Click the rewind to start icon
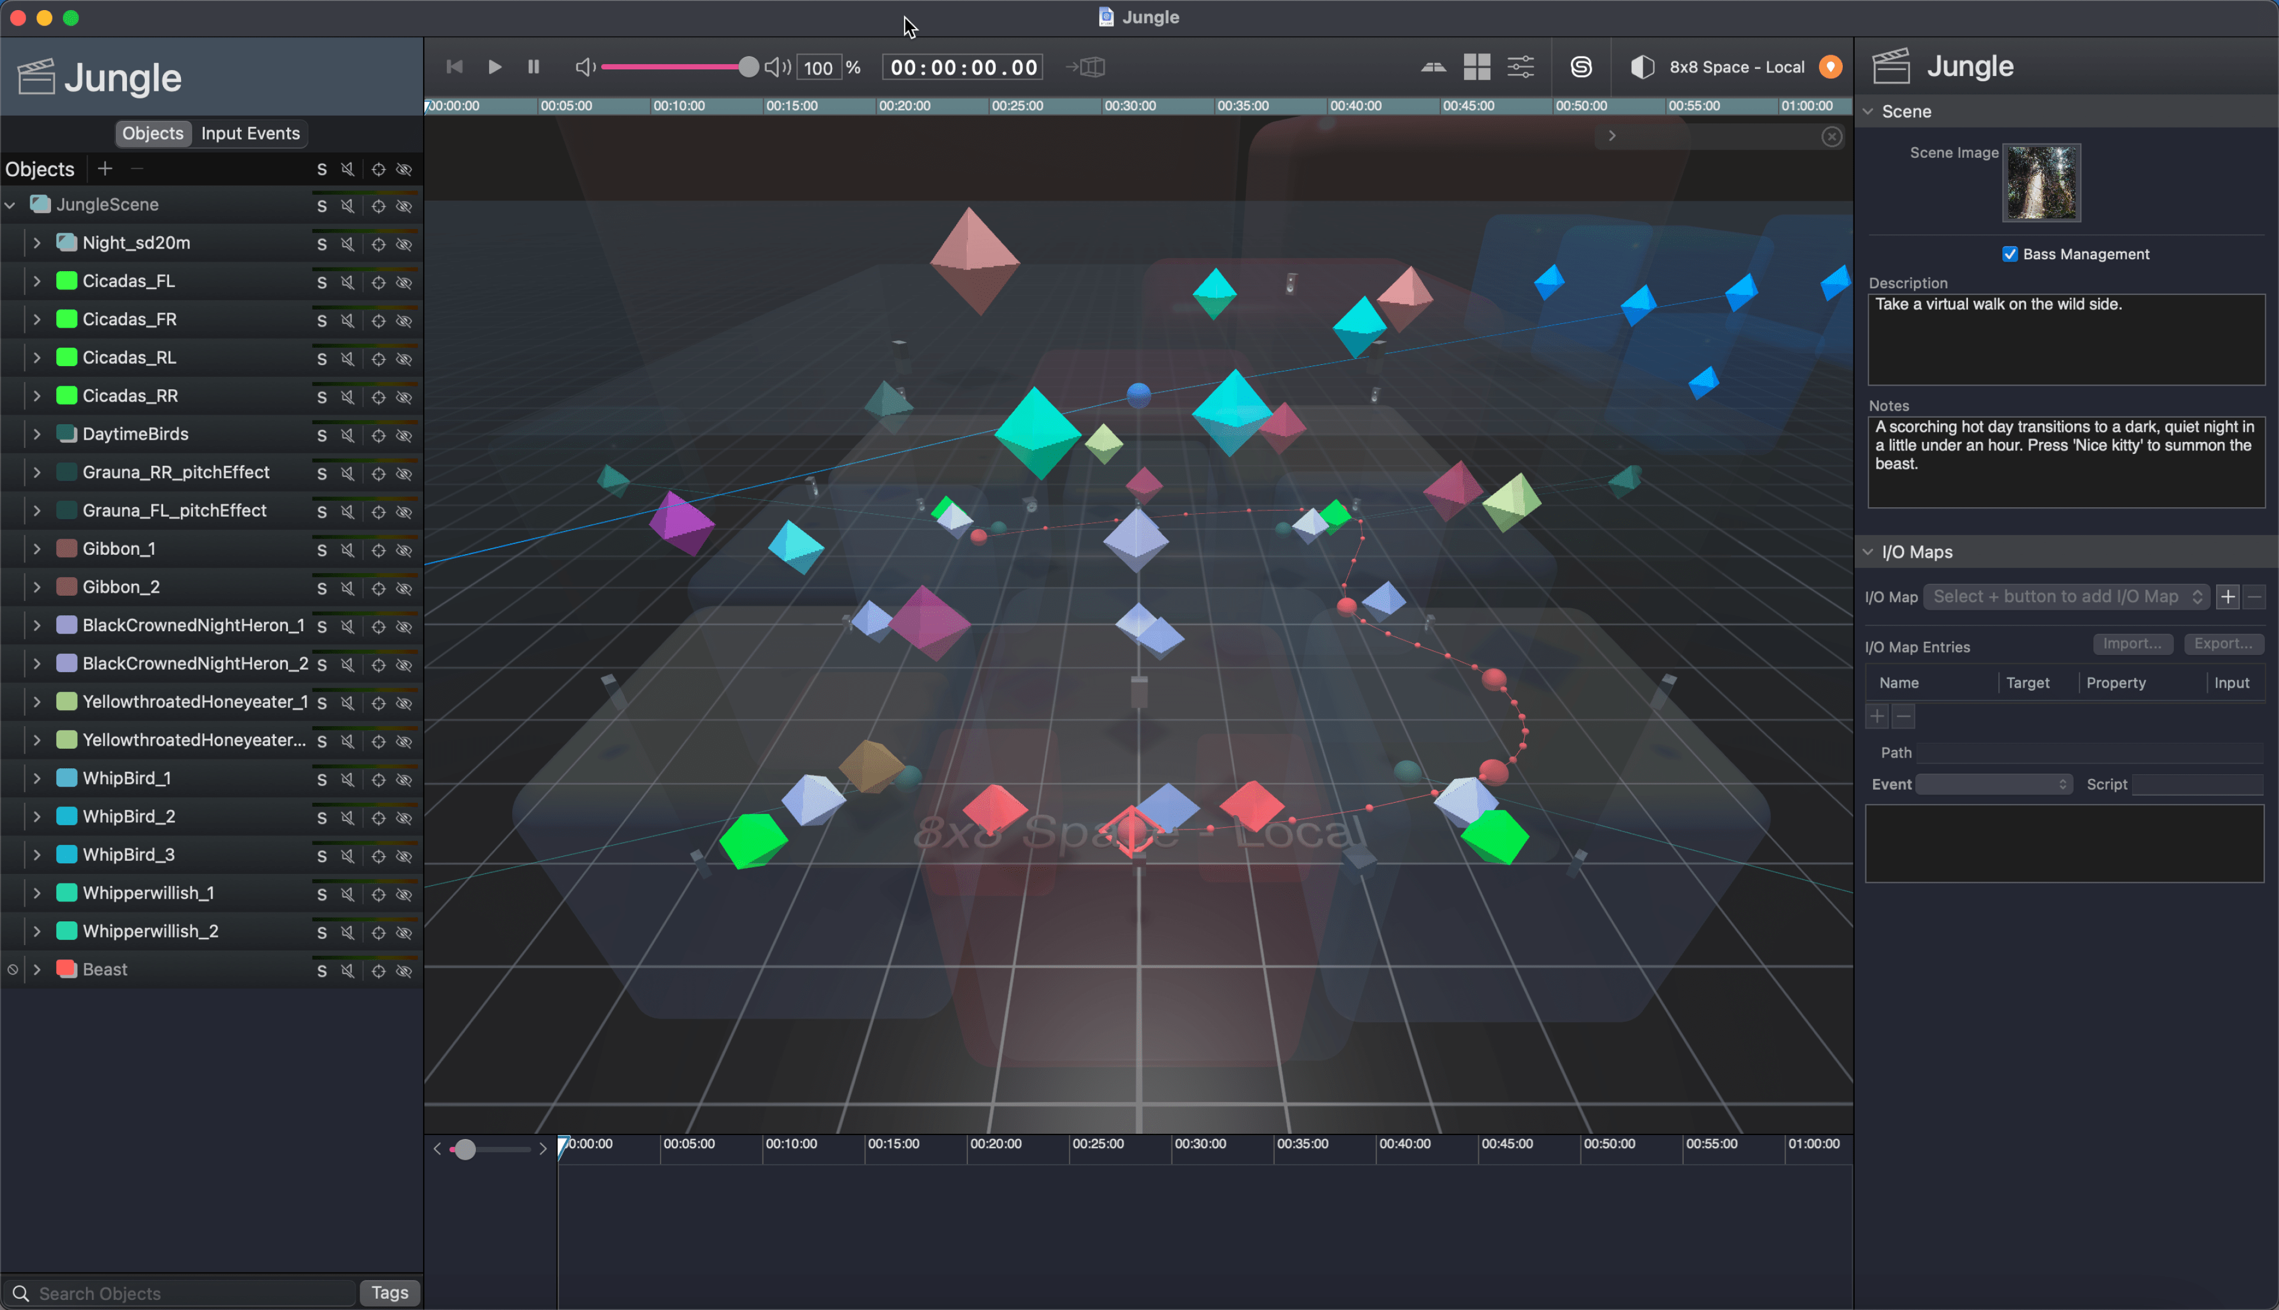Image resolution: width=2279 pixels, height=1310 pixels. (455, 66)
